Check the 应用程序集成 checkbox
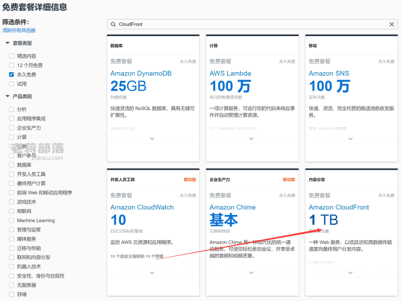Viewport: 402px width, 301px height. coord(11,119)
